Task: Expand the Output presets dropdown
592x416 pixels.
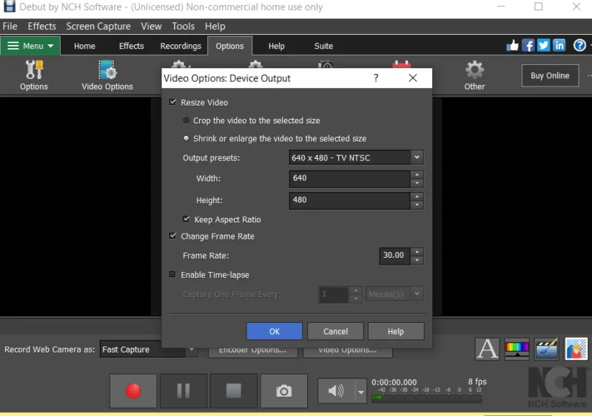Action: [417, 157]
